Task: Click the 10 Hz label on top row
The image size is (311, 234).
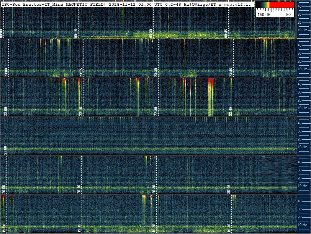Action: (302, 30)
